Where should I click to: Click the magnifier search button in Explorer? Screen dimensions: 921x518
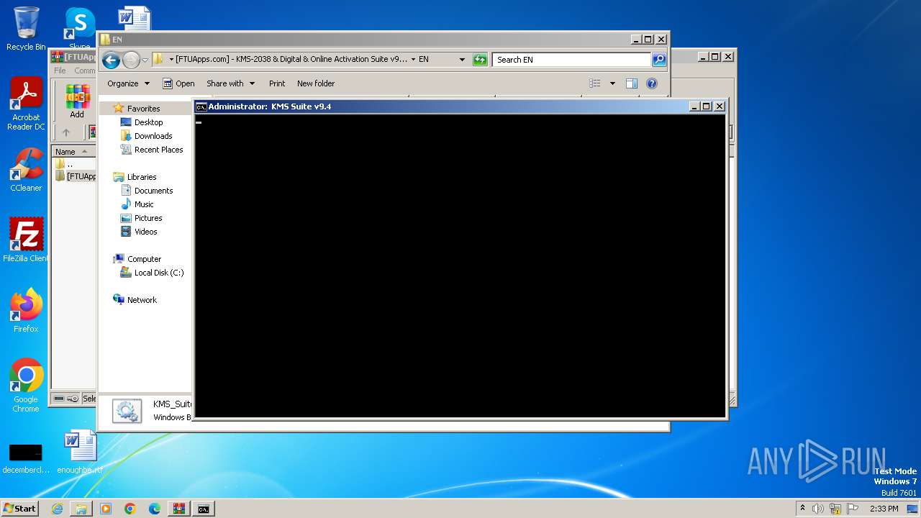click(659, 60)
